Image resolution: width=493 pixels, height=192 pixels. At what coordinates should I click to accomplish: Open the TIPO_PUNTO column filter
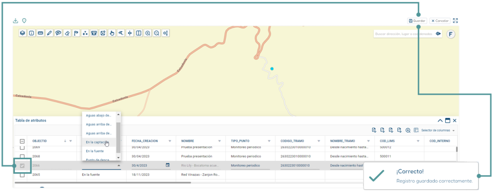269,141
